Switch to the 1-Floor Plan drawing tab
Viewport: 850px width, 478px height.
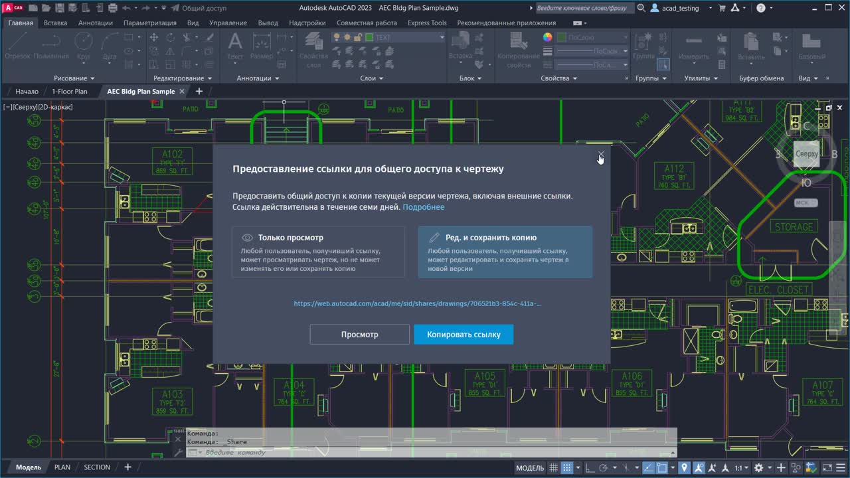tap(70, 92)
